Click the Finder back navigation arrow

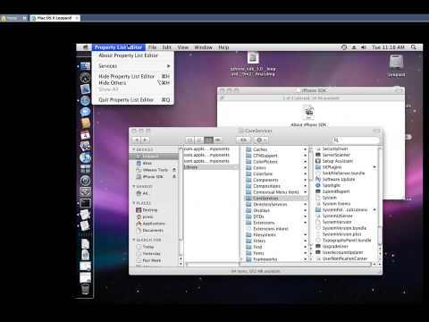coord(137,140)
